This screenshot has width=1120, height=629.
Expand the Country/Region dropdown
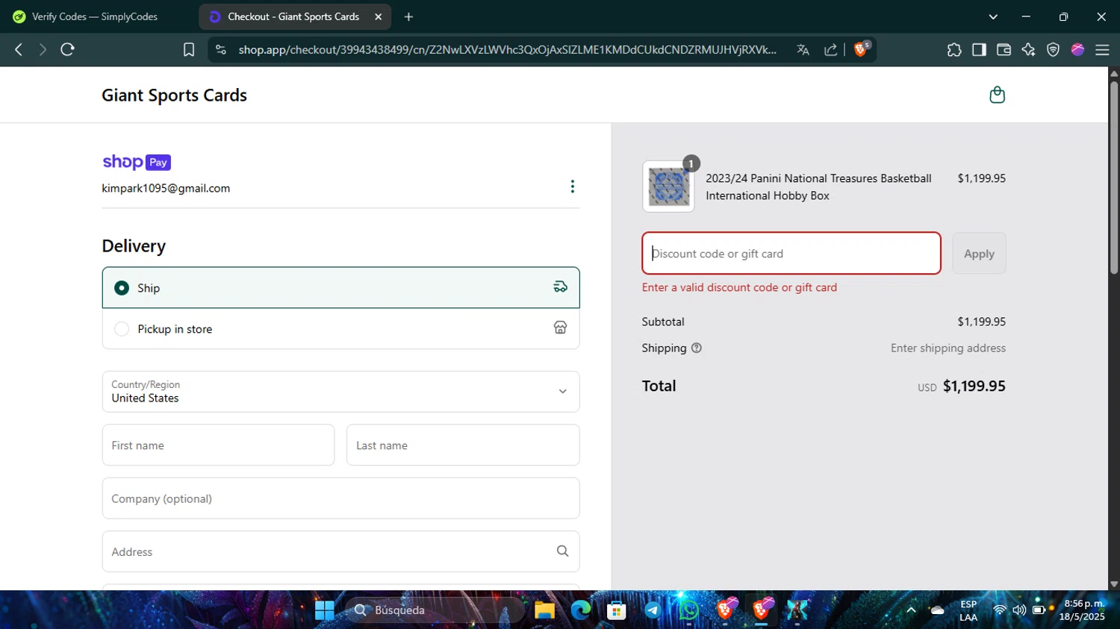340,391
